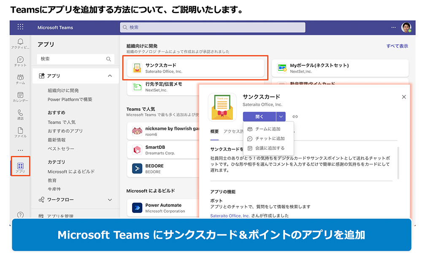The image size is (422, 255).
Task: Select Teams で人気 in left navigation
Action: 62,122
